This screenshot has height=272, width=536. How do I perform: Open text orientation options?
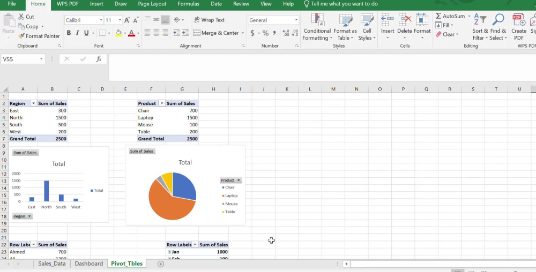178,20
